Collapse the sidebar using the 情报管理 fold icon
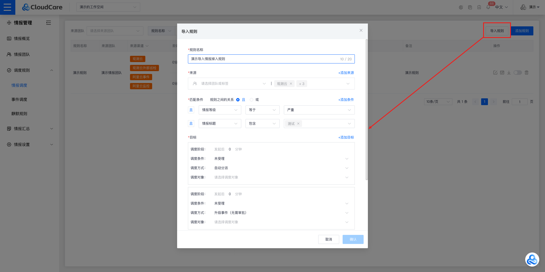Image resolution: width=545 pixels, height=272 pixels. 49,23
